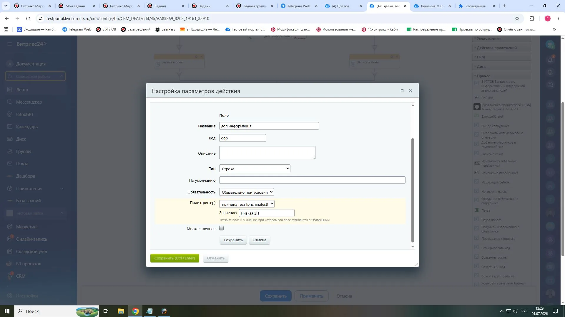Open the Тип dropdown set to Строка

[255, 168]
